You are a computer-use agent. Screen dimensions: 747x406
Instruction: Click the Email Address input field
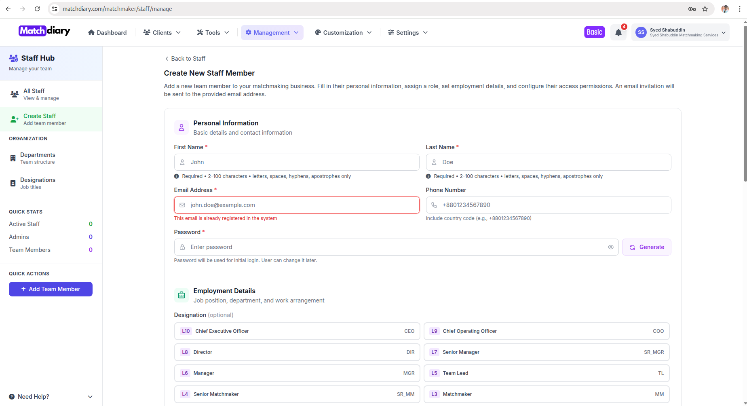click(x=297, y=205)
